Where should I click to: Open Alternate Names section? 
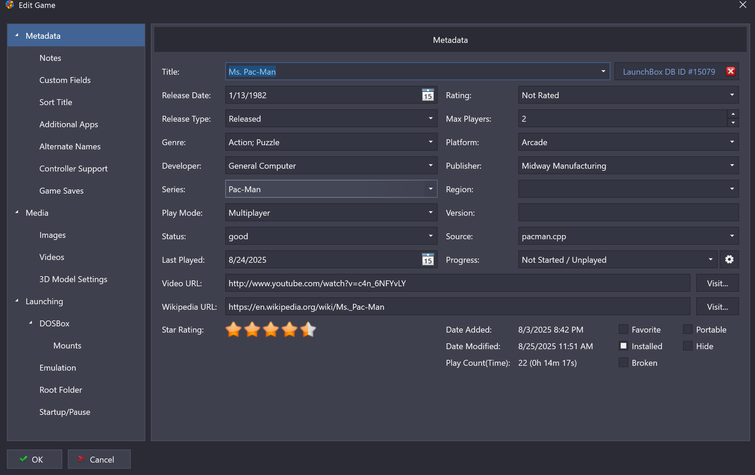click(x=70, y=146)
